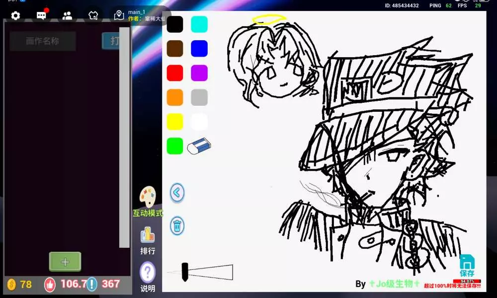Image resolution: width=497 pixels, height=298 pixels.
Task: Pick the red color swatch
Action: click(x=175, y=73)
